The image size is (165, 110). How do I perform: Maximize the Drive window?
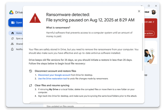[x=149, y=5]
